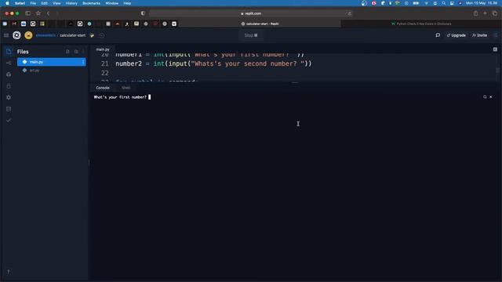Open the Window menu
502x282 pixels.
coord(111,3)
